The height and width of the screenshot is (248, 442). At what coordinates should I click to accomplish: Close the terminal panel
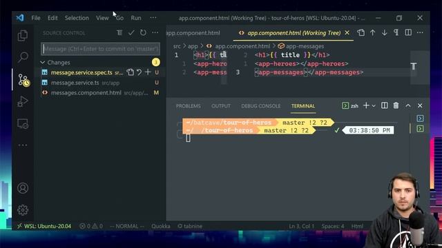tap(420, 105)
